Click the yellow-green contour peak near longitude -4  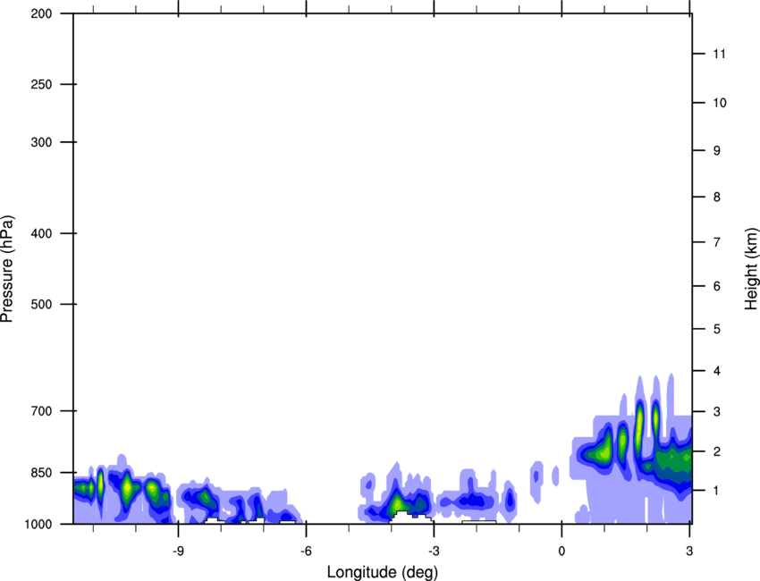pyautogui.click(x=398, y=504)
